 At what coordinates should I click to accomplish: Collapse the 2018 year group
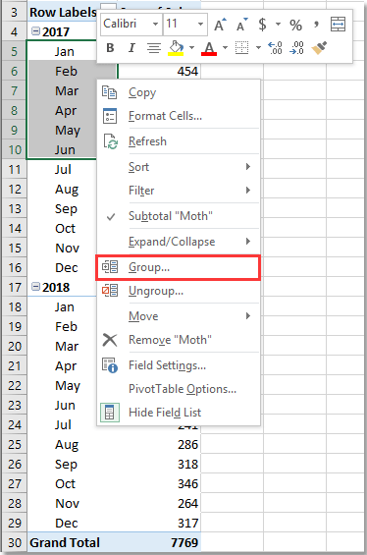[35, 287]
